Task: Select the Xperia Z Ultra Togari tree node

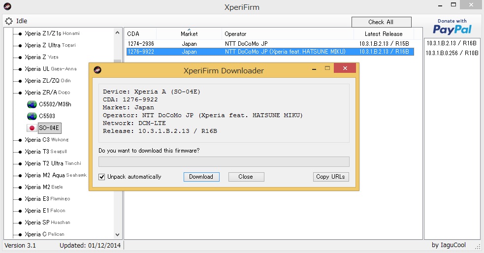Action: [x=50, y=45]
